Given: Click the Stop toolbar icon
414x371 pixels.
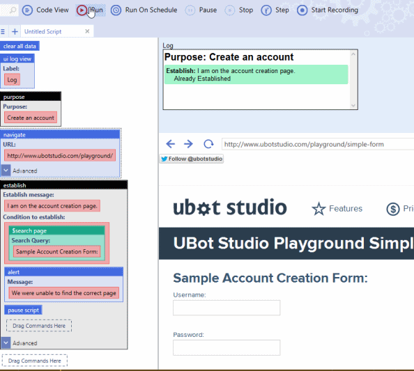Looking at the screenshot, I should (x=229, y=10).
